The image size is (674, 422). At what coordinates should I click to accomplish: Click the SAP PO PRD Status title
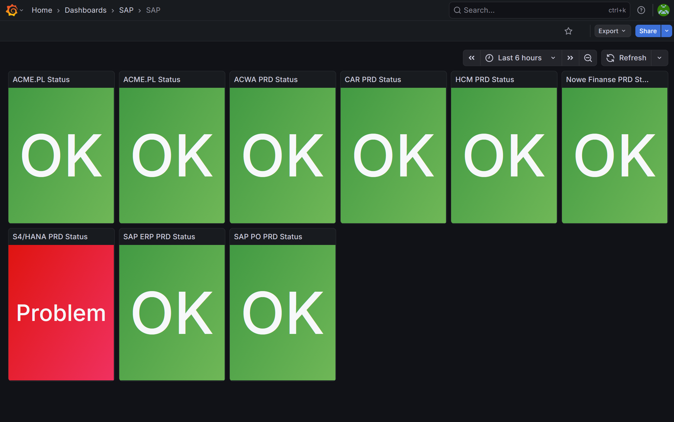268,237
